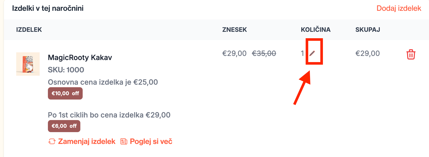The height and width of the screenshot is (157, 429).
Task: Open the Poglej si več link
Action: pos(151,141)
